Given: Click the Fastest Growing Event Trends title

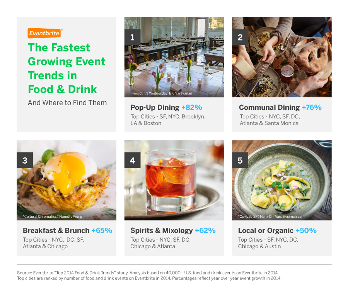Looking at the screenshot, I should click(67, 68).
